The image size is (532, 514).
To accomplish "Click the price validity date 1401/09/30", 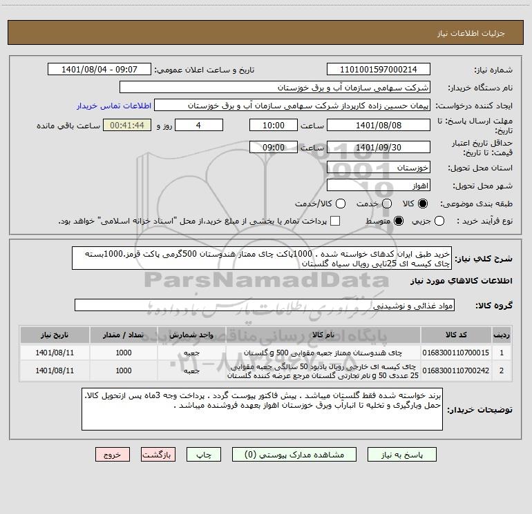I will (379, 147).
